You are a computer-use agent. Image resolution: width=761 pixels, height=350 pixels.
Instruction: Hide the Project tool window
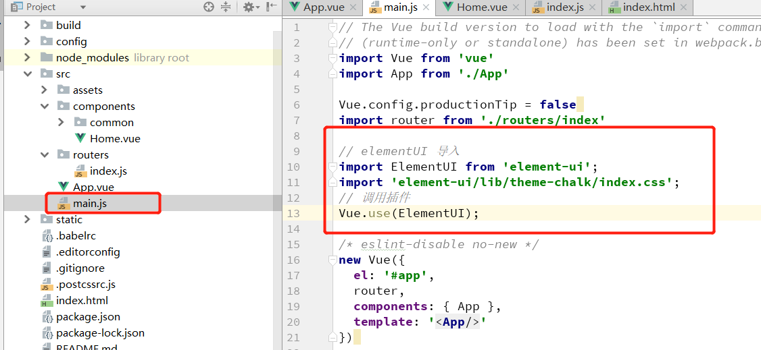[x=272, y=7]
